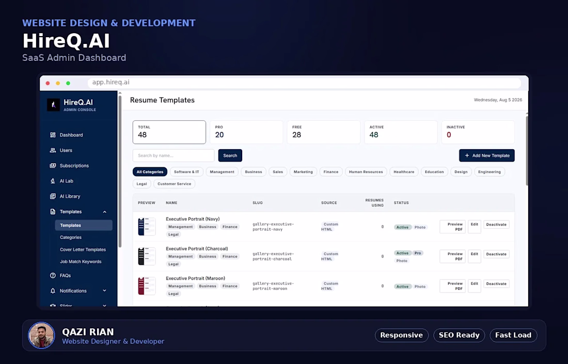This screenshot has width=568, height=364.
Task: Click the Search button
Action: pos(230,155)
